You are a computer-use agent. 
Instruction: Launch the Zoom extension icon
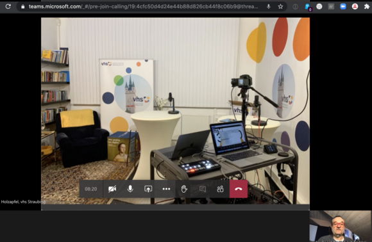[x=343, y=6]
